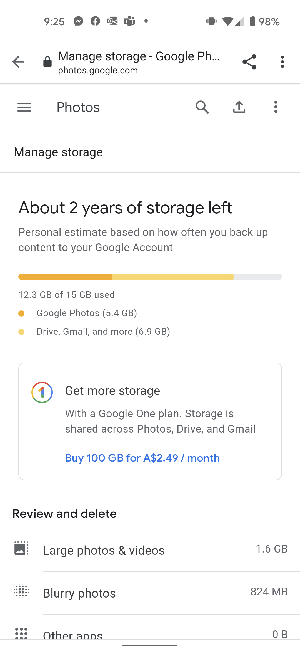
Task: Tap the Other apps grid icon
Action: [x=21, y=633]
